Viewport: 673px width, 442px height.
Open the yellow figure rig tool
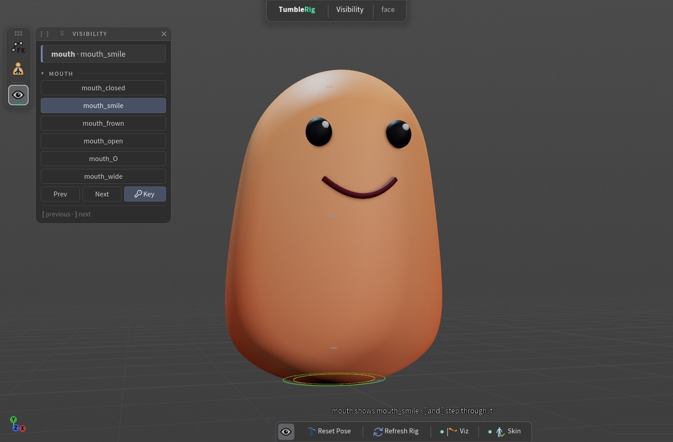tap(18, 69)
